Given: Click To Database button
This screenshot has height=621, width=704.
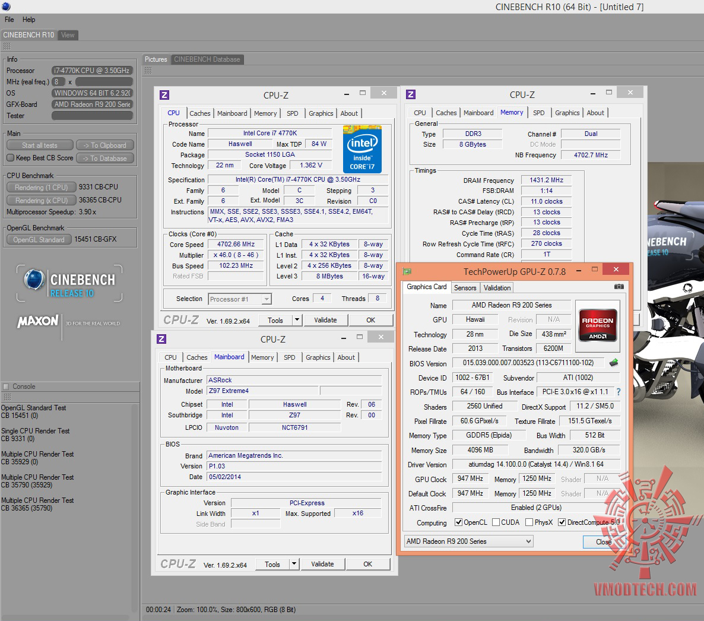Looking at the screenshot, I should (105, 158).
